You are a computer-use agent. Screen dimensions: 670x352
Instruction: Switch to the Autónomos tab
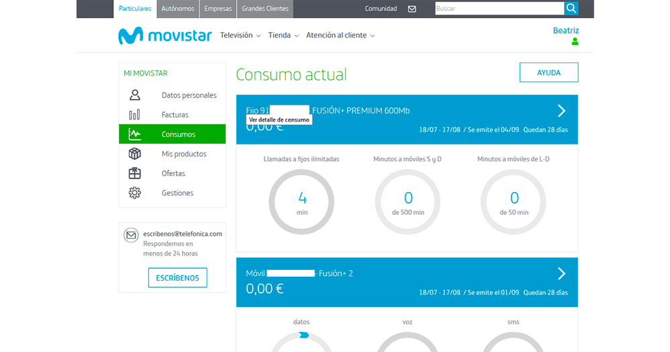click(x=178, y=9)
